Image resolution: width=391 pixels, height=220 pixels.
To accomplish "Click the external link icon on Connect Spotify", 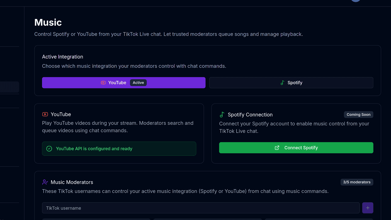I will (x=277, y=148).
